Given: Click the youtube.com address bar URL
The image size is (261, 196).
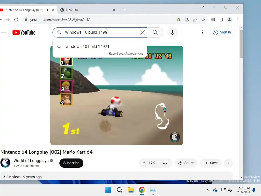Looking at the screenshot, I should (x=60, y=20).
